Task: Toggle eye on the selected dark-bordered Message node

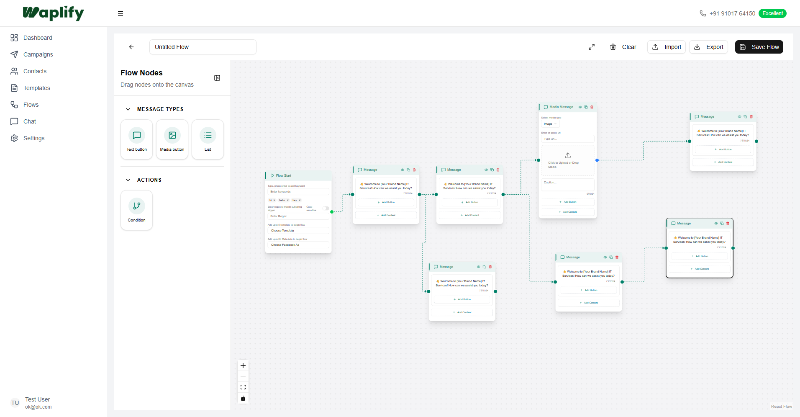Action: [716, 224]
